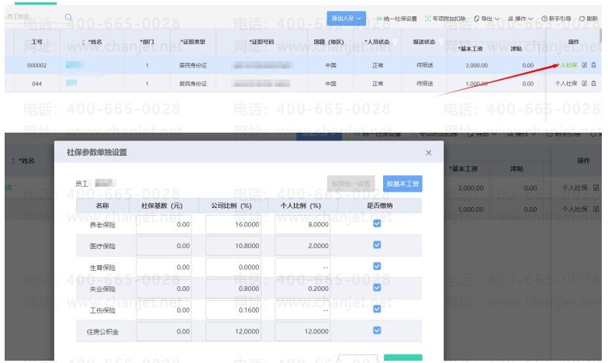Click 住房公积金 社保基数 input field
This screenshot has width=608, height=363.
pyautogui.click(x=164, y=332)
